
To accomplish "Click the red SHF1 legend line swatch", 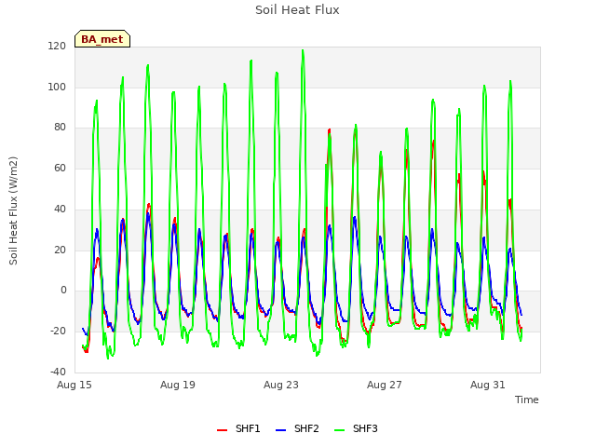I will [x=222, y=430].
